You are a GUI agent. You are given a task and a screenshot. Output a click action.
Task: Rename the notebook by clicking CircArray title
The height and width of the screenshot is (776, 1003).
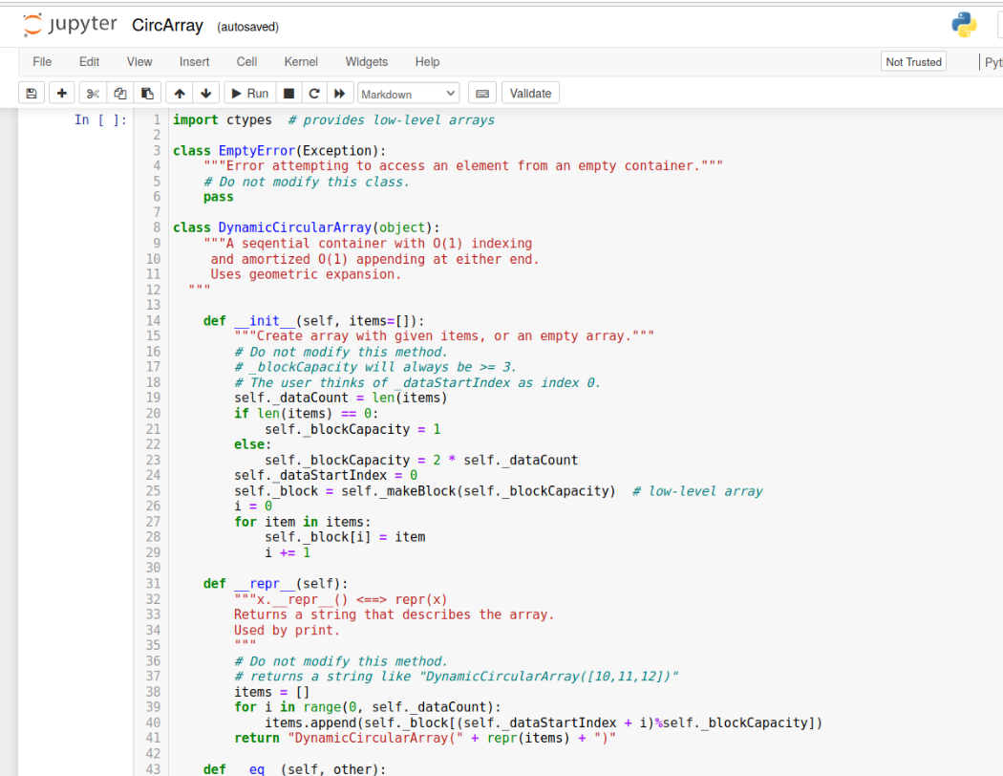point(167,26)
